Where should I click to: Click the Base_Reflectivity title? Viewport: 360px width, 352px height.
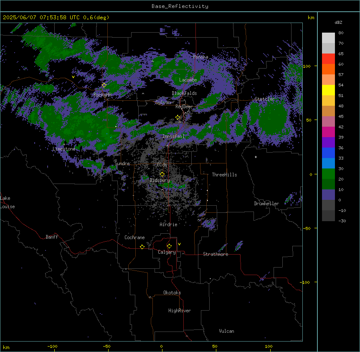[180, 6]
